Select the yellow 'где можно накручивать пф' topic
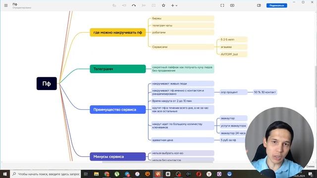The image size is (317, 178). pos(118,32)
